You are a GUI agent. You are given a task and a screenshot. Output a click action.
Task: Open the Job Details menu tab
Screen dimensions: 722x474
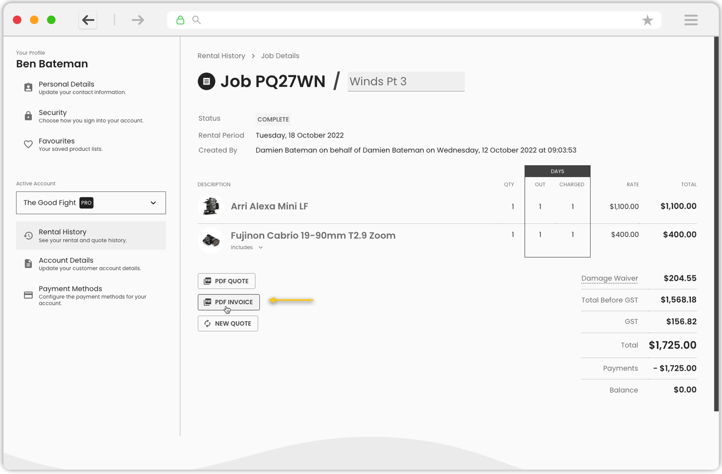tap(280, 55)
